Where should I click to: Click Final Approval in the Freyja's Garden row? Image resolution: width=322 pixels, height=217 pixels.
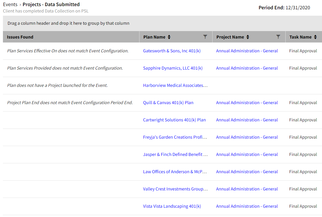click(303, 137)
